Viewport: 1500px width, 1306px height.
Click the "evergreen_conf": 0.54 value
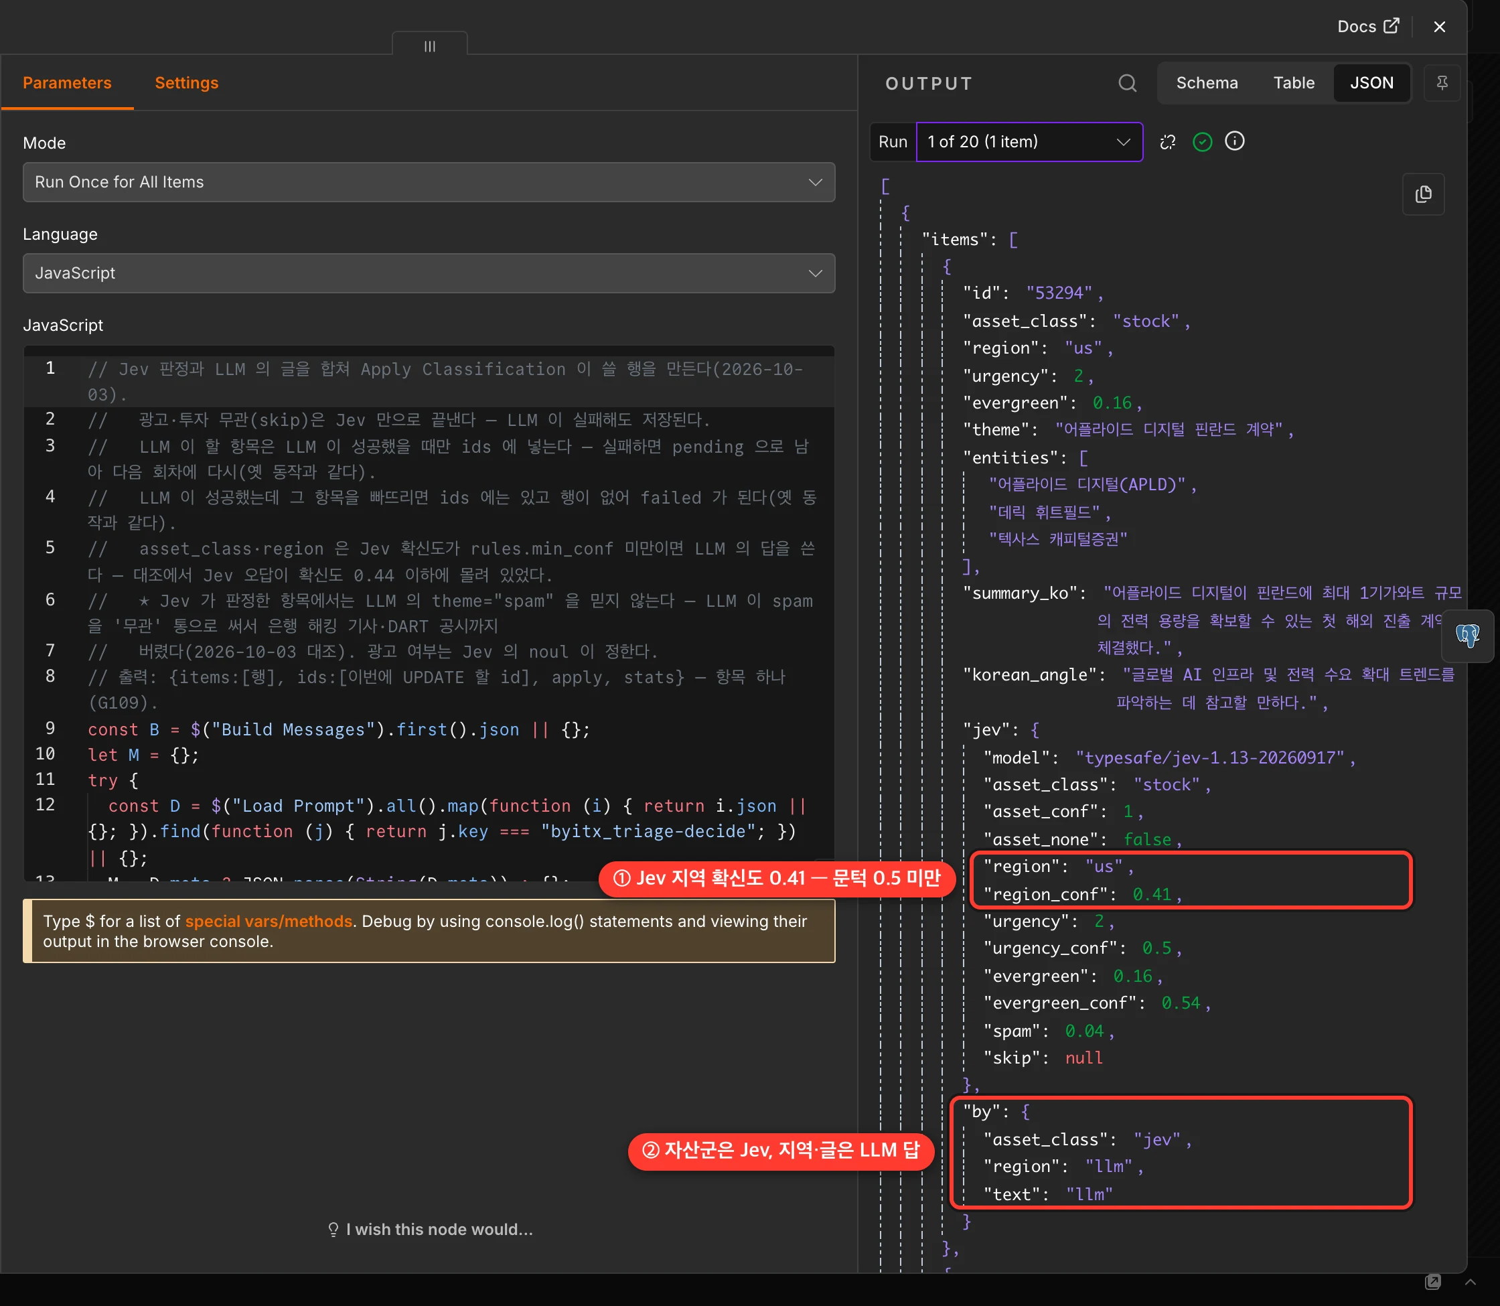click(1180, 1003)
